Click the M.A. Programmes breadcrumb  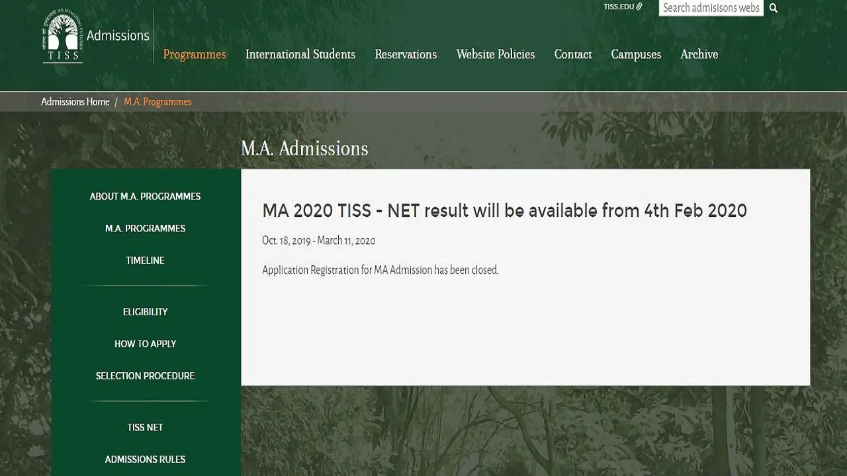click(157, 102)
